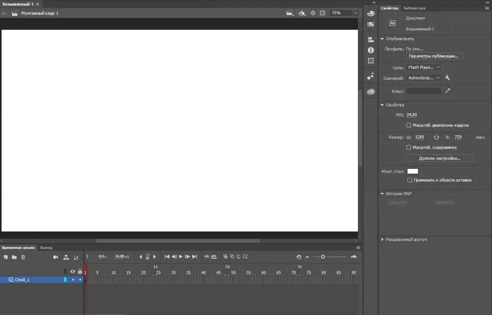The height and width of the screenshot is (315, 492).
Task: Check 'Применить к области вставки'
Action: coord(409,180)
